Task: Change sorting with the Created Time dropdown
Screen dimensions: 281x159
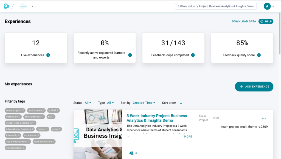Action: click(144, 103)
